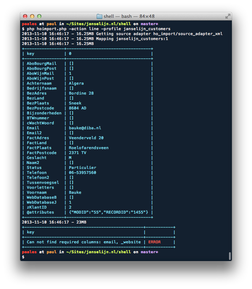
Task: Click the value 'Sneek'
Action: pyautogui.click(x=75, y=103)
